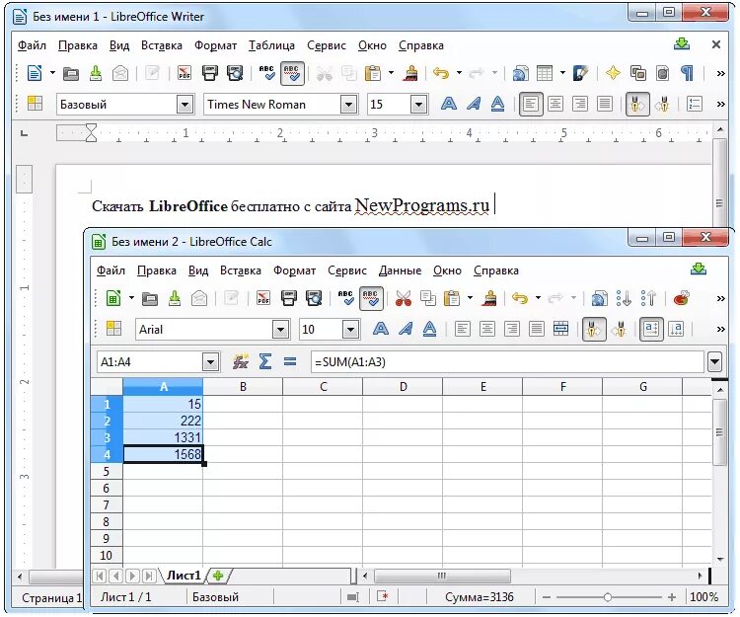This screenshot has height=617, width=740.
Task: Click Print icon in Calc toolbar
Action: [x=289, y=298]
